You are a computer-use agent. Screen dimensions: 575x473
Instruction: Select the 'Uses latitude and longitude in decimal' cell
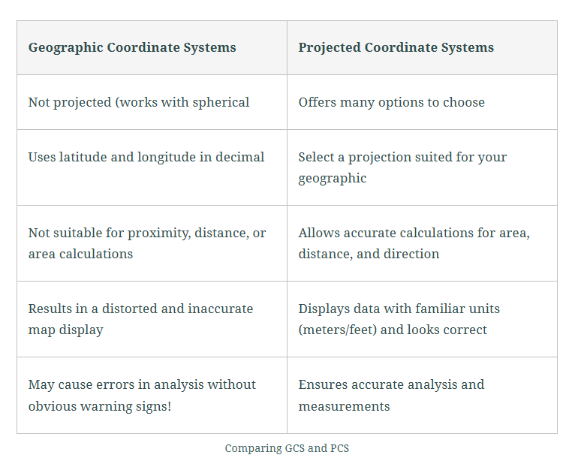pyautogui.click(x=146, y=157)
